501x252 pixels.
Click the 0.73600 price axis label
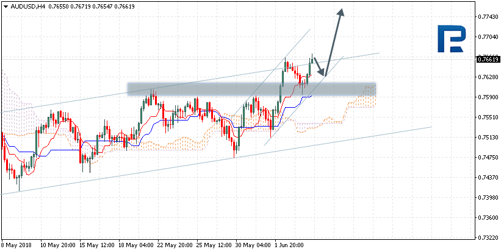(x=488, y=218)
